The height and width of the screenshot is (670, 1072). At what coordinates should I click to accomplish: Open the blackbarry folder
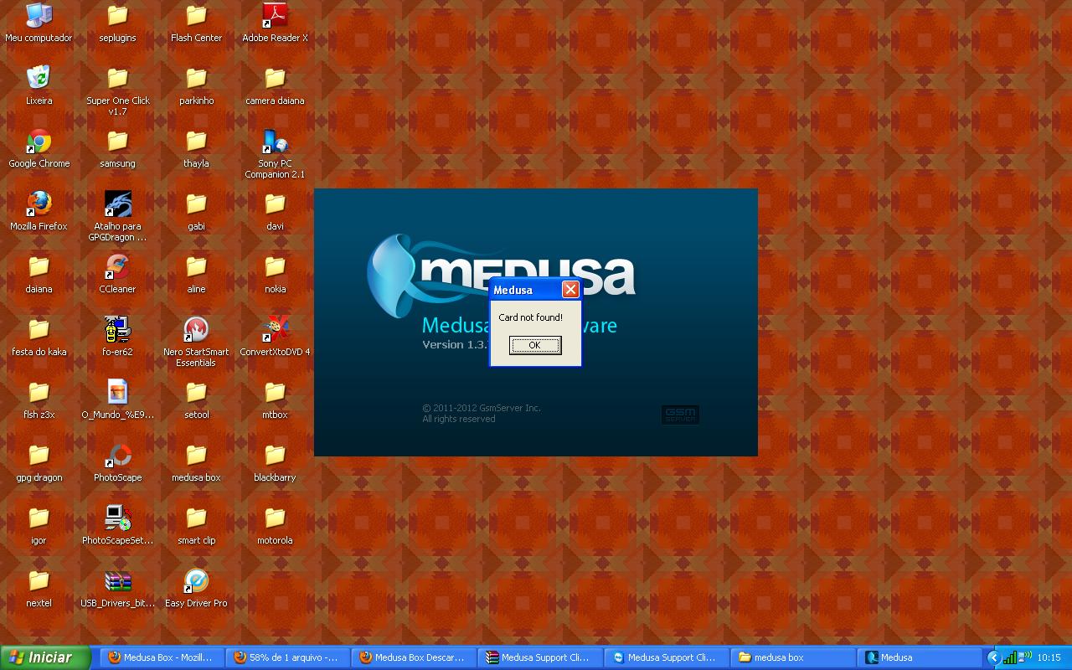tap(275, 455)
